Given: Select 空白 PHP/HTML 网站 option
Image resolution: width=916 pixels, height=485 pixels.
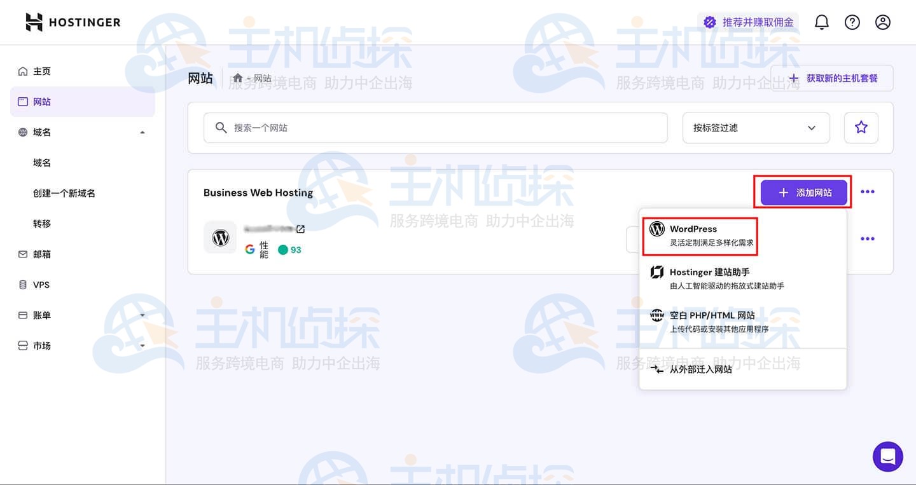Looking at the screenshot, I should point(712,322).
